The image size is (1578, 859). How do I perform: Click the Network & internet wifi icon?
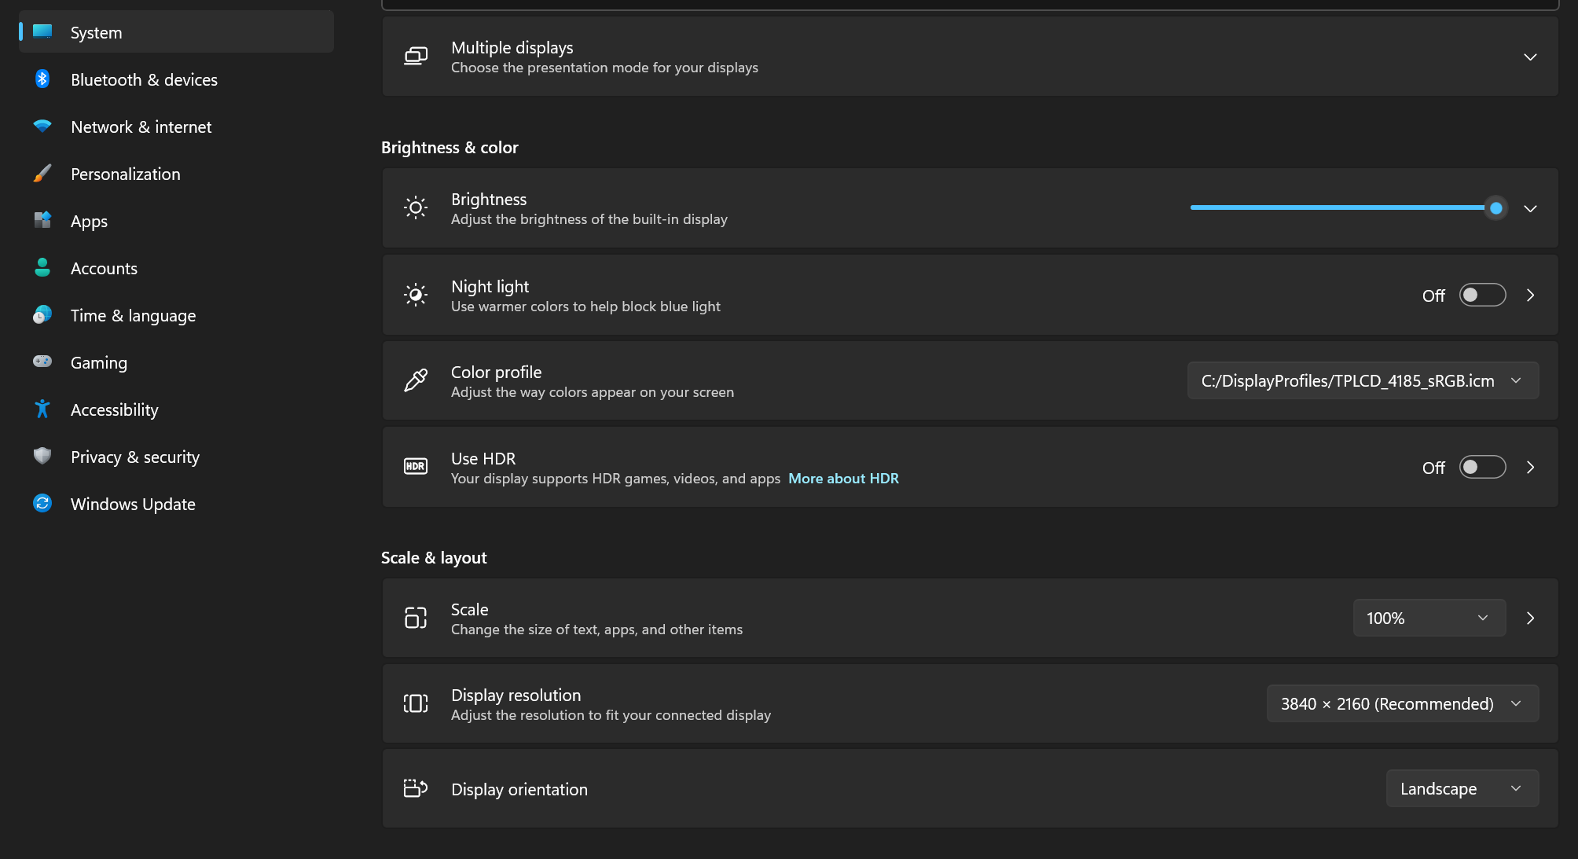pos(42,127)
